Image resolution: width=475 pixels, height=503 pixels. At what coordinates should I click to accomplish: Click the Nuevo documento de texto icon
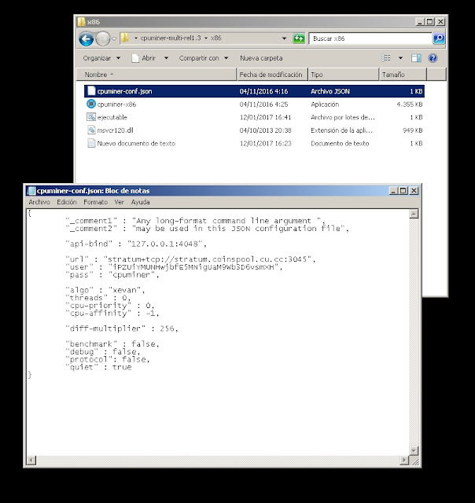[91, 143]
